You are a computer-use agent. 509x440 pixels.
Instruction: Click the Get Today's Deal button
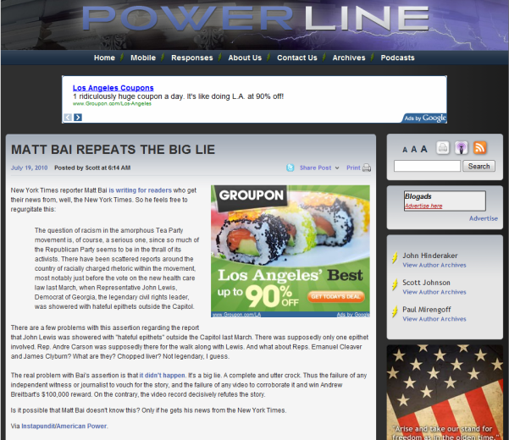coord(336,297)
